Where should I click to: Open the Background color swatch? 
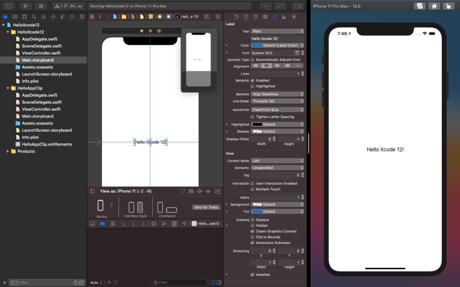click(x=257, y=204)
